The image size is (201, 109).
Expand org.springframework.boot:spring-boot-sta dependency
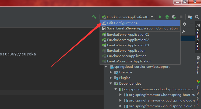[121, 95]
